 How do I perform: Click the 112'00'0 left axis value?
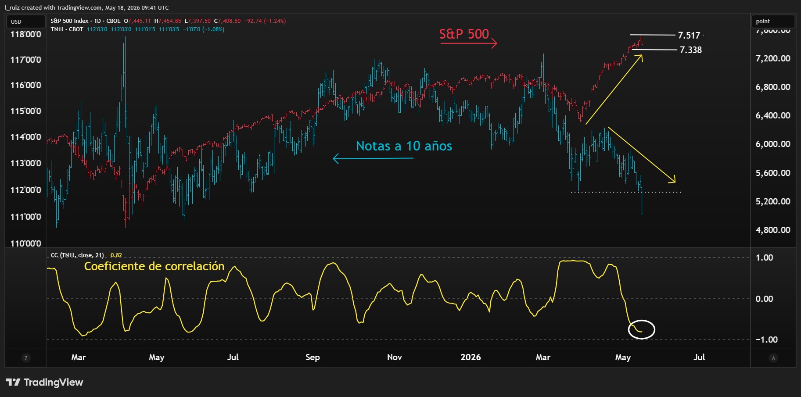(x=26, y=190)
